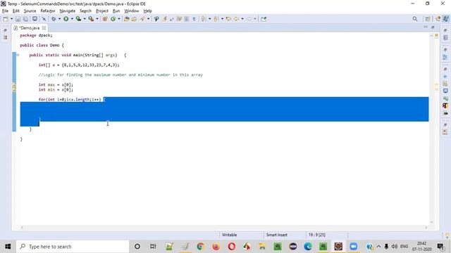Open the External Tools dropdown arrow
451x253 pixels.
click(x=97, y=19)
